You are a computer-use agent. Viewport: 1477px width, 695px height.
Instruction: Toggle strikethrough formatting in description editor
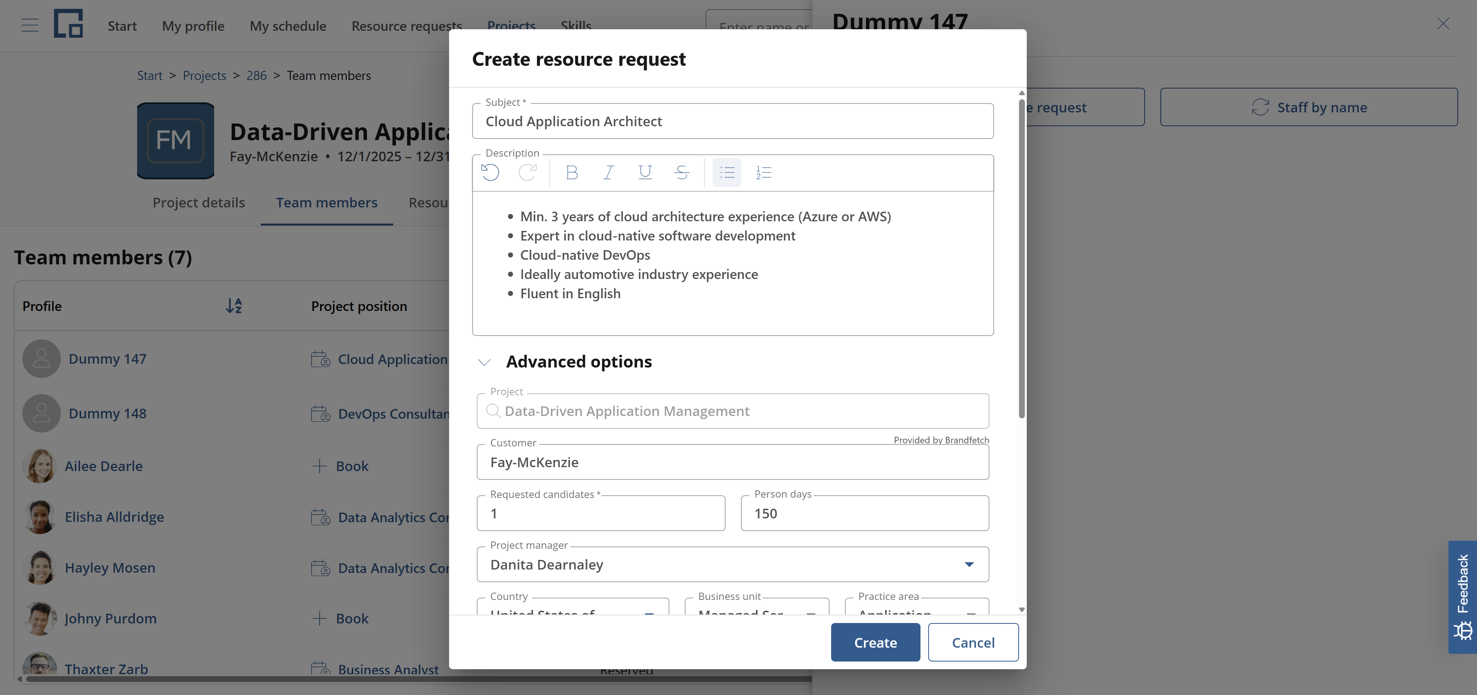click(682, 172)
